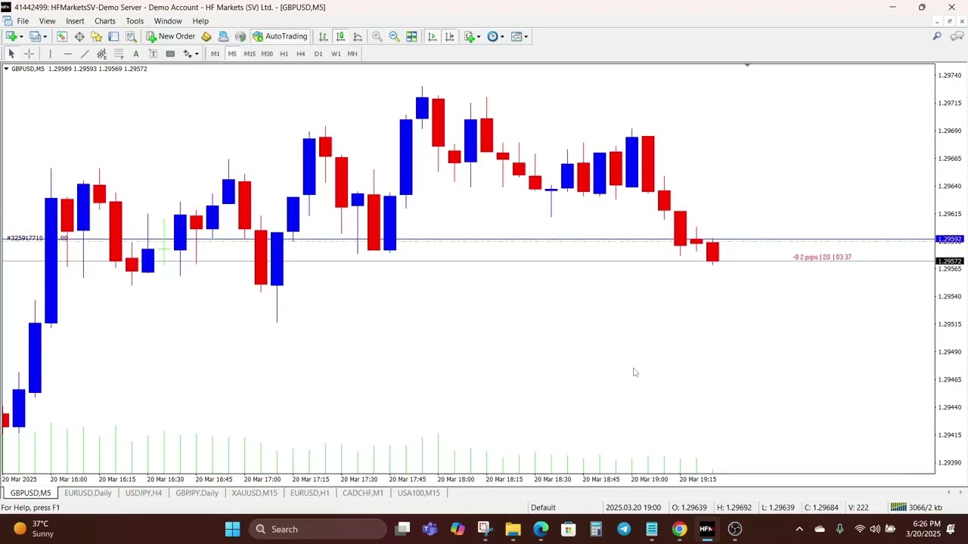The width and height of the screenshot is (968, 544).
Task: Open the Navigator star-folder icon
Action: [97, 36]
